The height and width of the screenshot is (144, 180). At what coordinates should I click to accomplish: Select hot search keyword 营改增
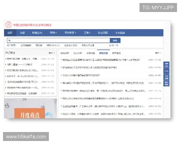point(39,45)
